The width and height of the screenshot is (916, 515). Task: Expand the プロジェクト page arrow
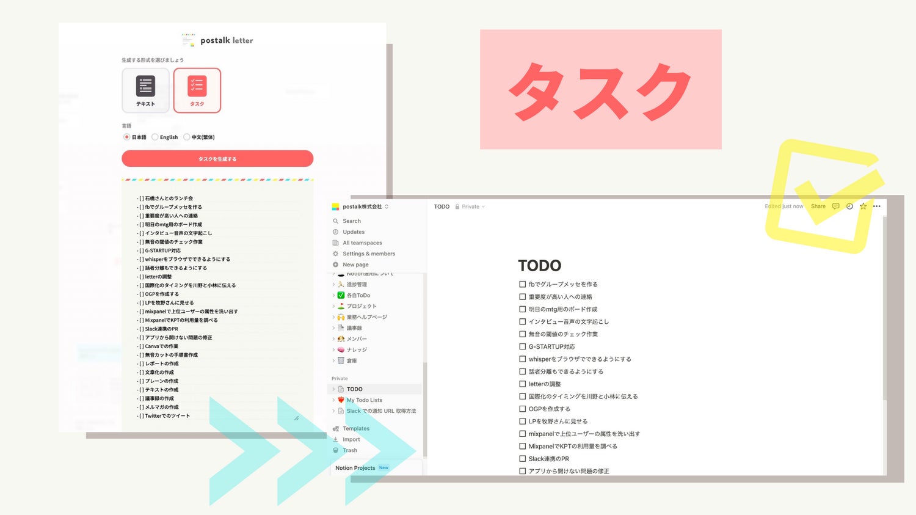[x=333, y=306]
